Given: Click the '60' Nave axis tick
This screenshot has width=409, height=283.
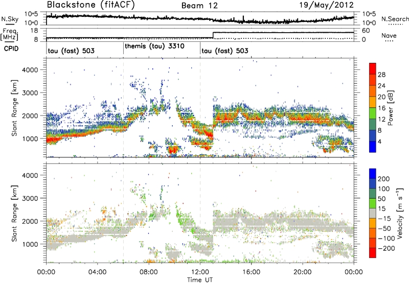Looking at the screenshot, I should tap(366, 31).
